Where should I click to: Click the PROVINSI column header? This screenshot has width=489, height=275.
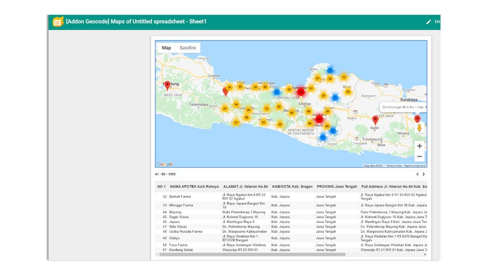click(x=337, y=187)
